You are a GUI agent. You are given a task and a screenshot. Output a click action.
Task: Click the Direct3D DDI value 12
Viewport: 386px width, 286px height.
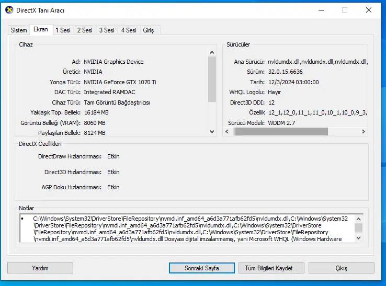coord(271,102)
